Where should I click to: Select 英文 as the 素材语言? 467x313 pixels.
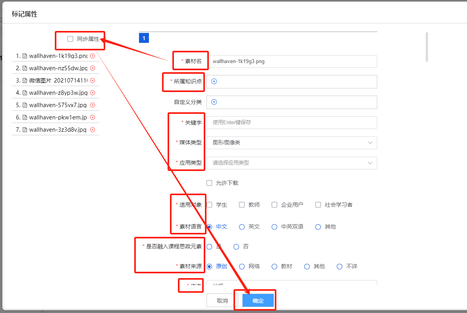coord(242,227)
